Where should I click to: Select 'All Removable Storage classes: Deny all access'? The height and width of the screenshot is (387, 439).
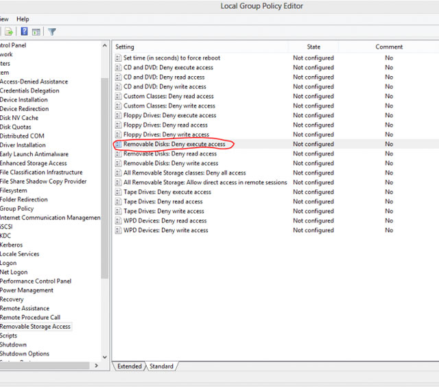tap(185, 173)
